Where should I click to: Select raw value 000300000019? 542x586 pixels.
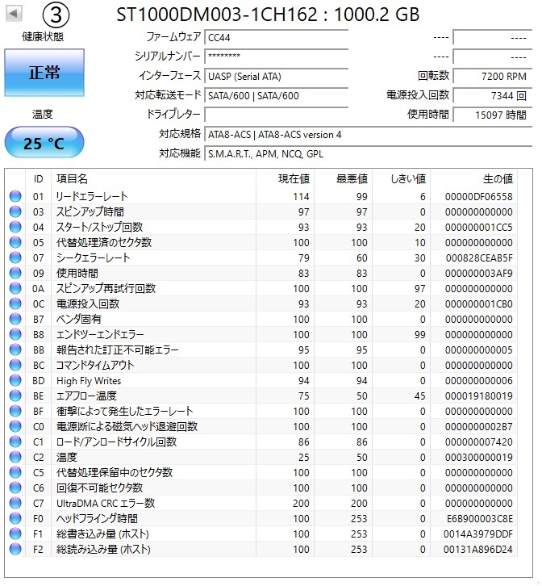click(x=478, y=457)
